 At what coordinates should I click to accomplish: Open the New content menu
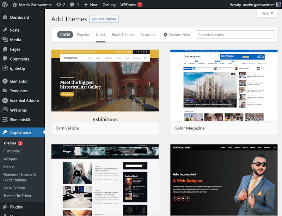point(91,5)
